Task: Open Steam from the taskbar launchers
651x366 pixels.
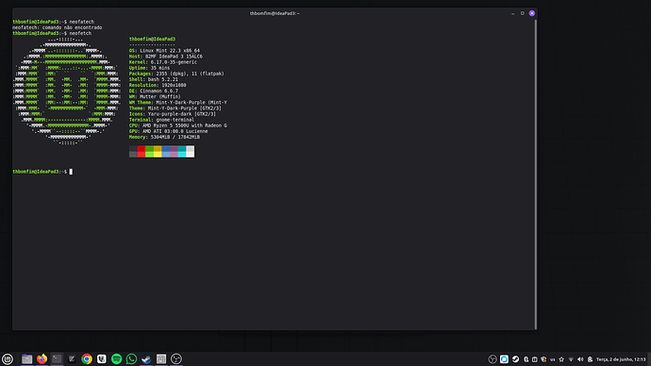Action: tap(146, 359)
